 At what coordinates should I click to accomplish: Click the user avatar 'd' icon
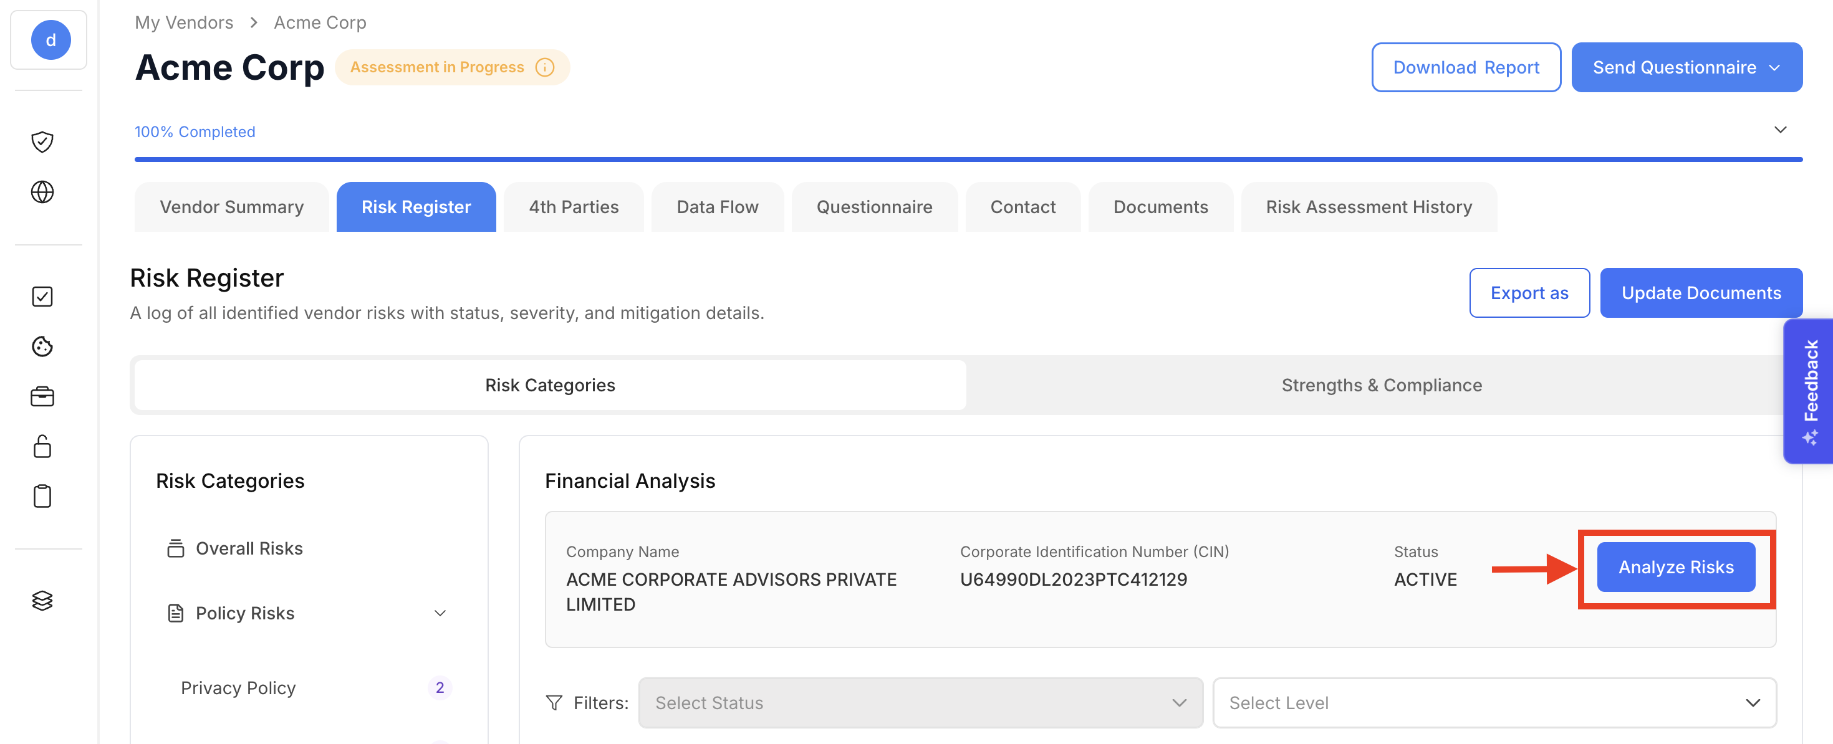(51, 40)
